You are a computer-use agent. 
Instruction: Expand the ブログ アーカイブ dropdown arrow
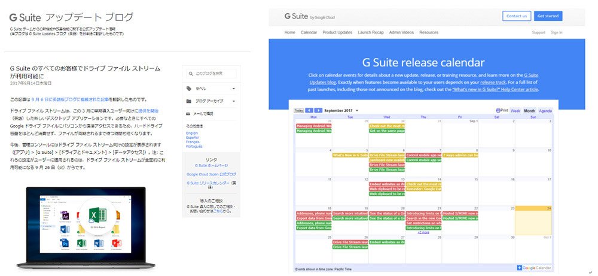pos(233,101)
